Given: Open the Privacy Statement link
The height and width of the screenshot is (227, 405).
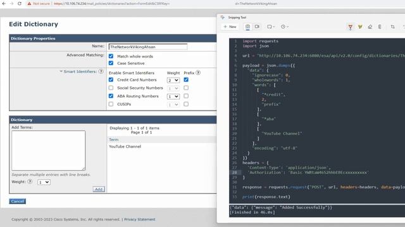Looking at the screenshot, I should [x=140, y=219].
